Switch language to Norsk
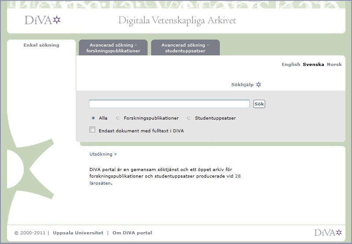352x244 pixels. tap(334, 65)
